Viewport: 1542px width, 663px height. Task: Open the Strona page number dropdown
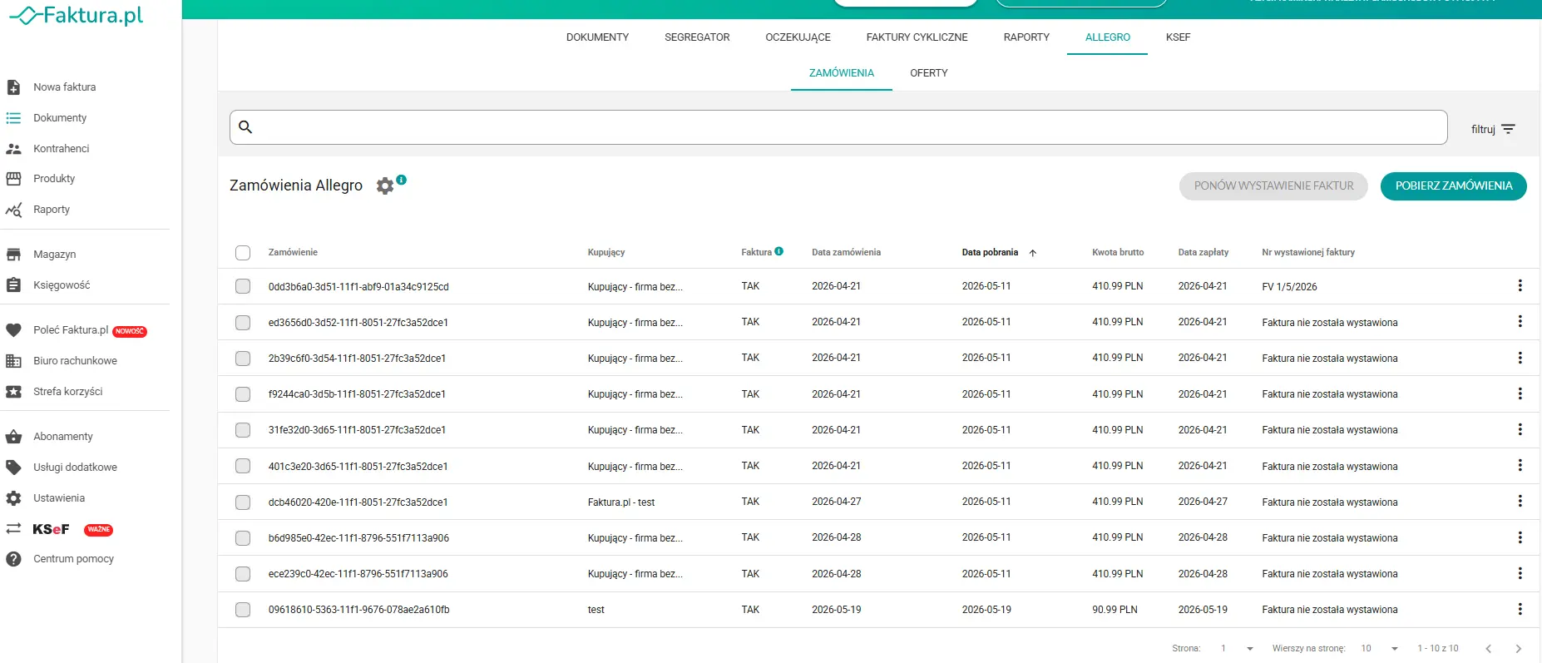coord(1237,649)
